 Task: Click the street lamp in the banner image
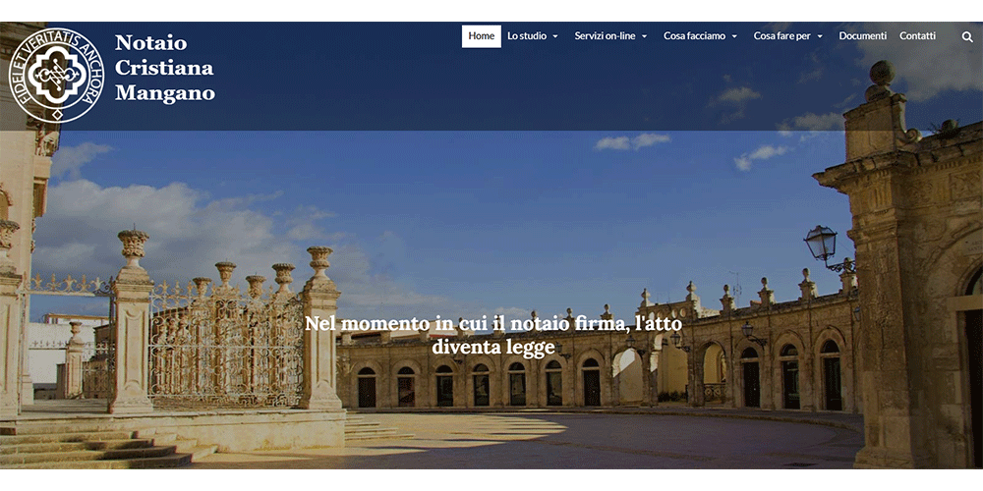pyautogui.click(x=822, y=244)
